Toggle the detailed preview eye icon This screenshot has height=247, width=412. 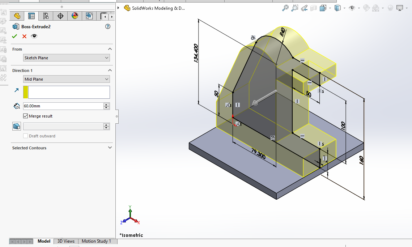click(34, 36)
